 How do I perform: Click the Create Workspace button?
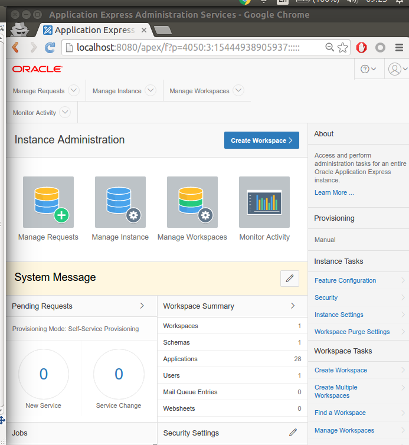click(261, 140)
